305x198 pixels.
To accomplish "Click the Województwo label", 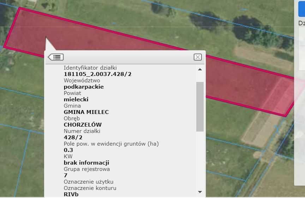I will tap(82, 81).
